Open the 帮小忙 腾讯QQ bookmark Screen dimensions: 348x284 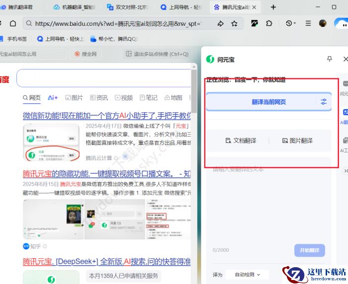[x=114, y=39]
